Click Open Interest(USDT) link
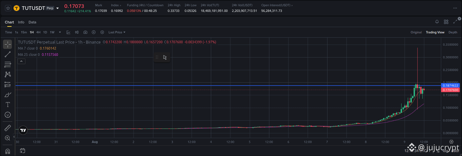Image resolution: width=462 pixels, height=156 pixels. coord(277,5)
